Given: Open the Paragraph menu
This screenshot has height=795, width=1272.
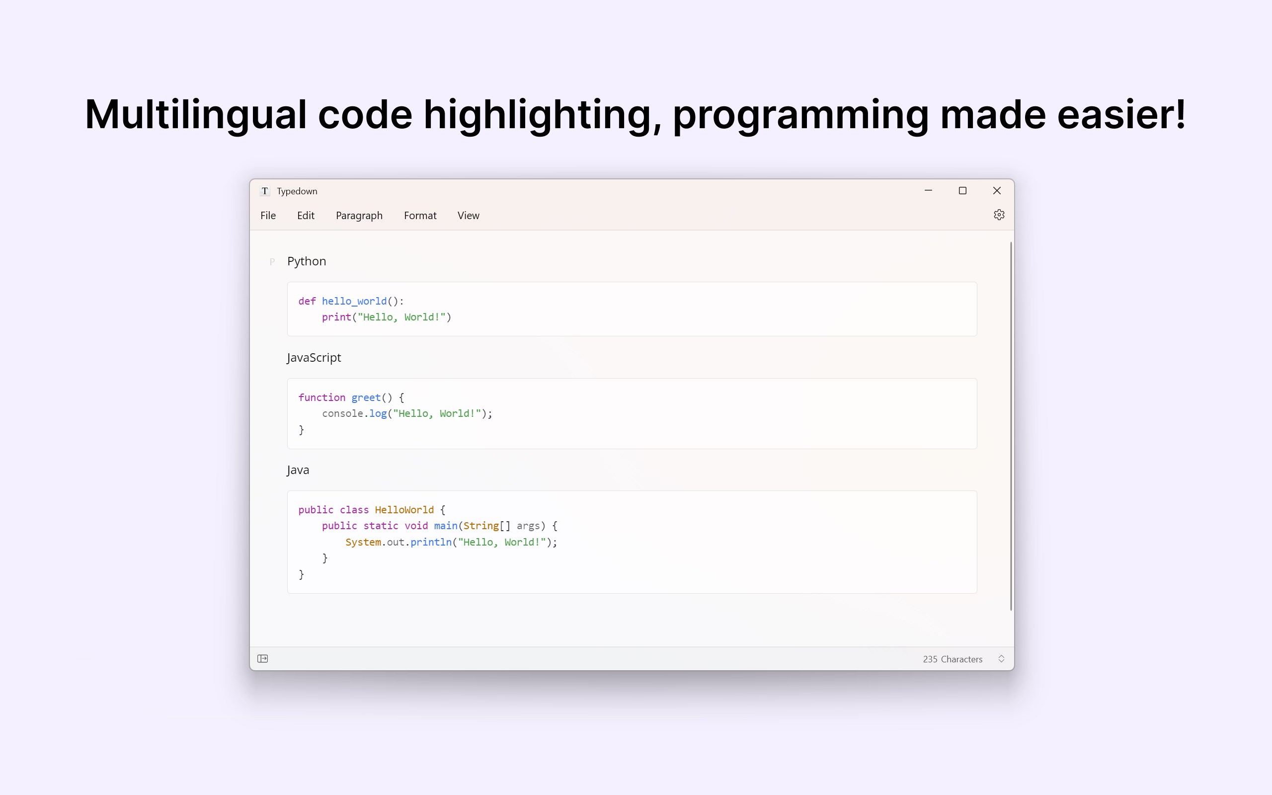Looking at the screenshot, I should tap(359, 216).
